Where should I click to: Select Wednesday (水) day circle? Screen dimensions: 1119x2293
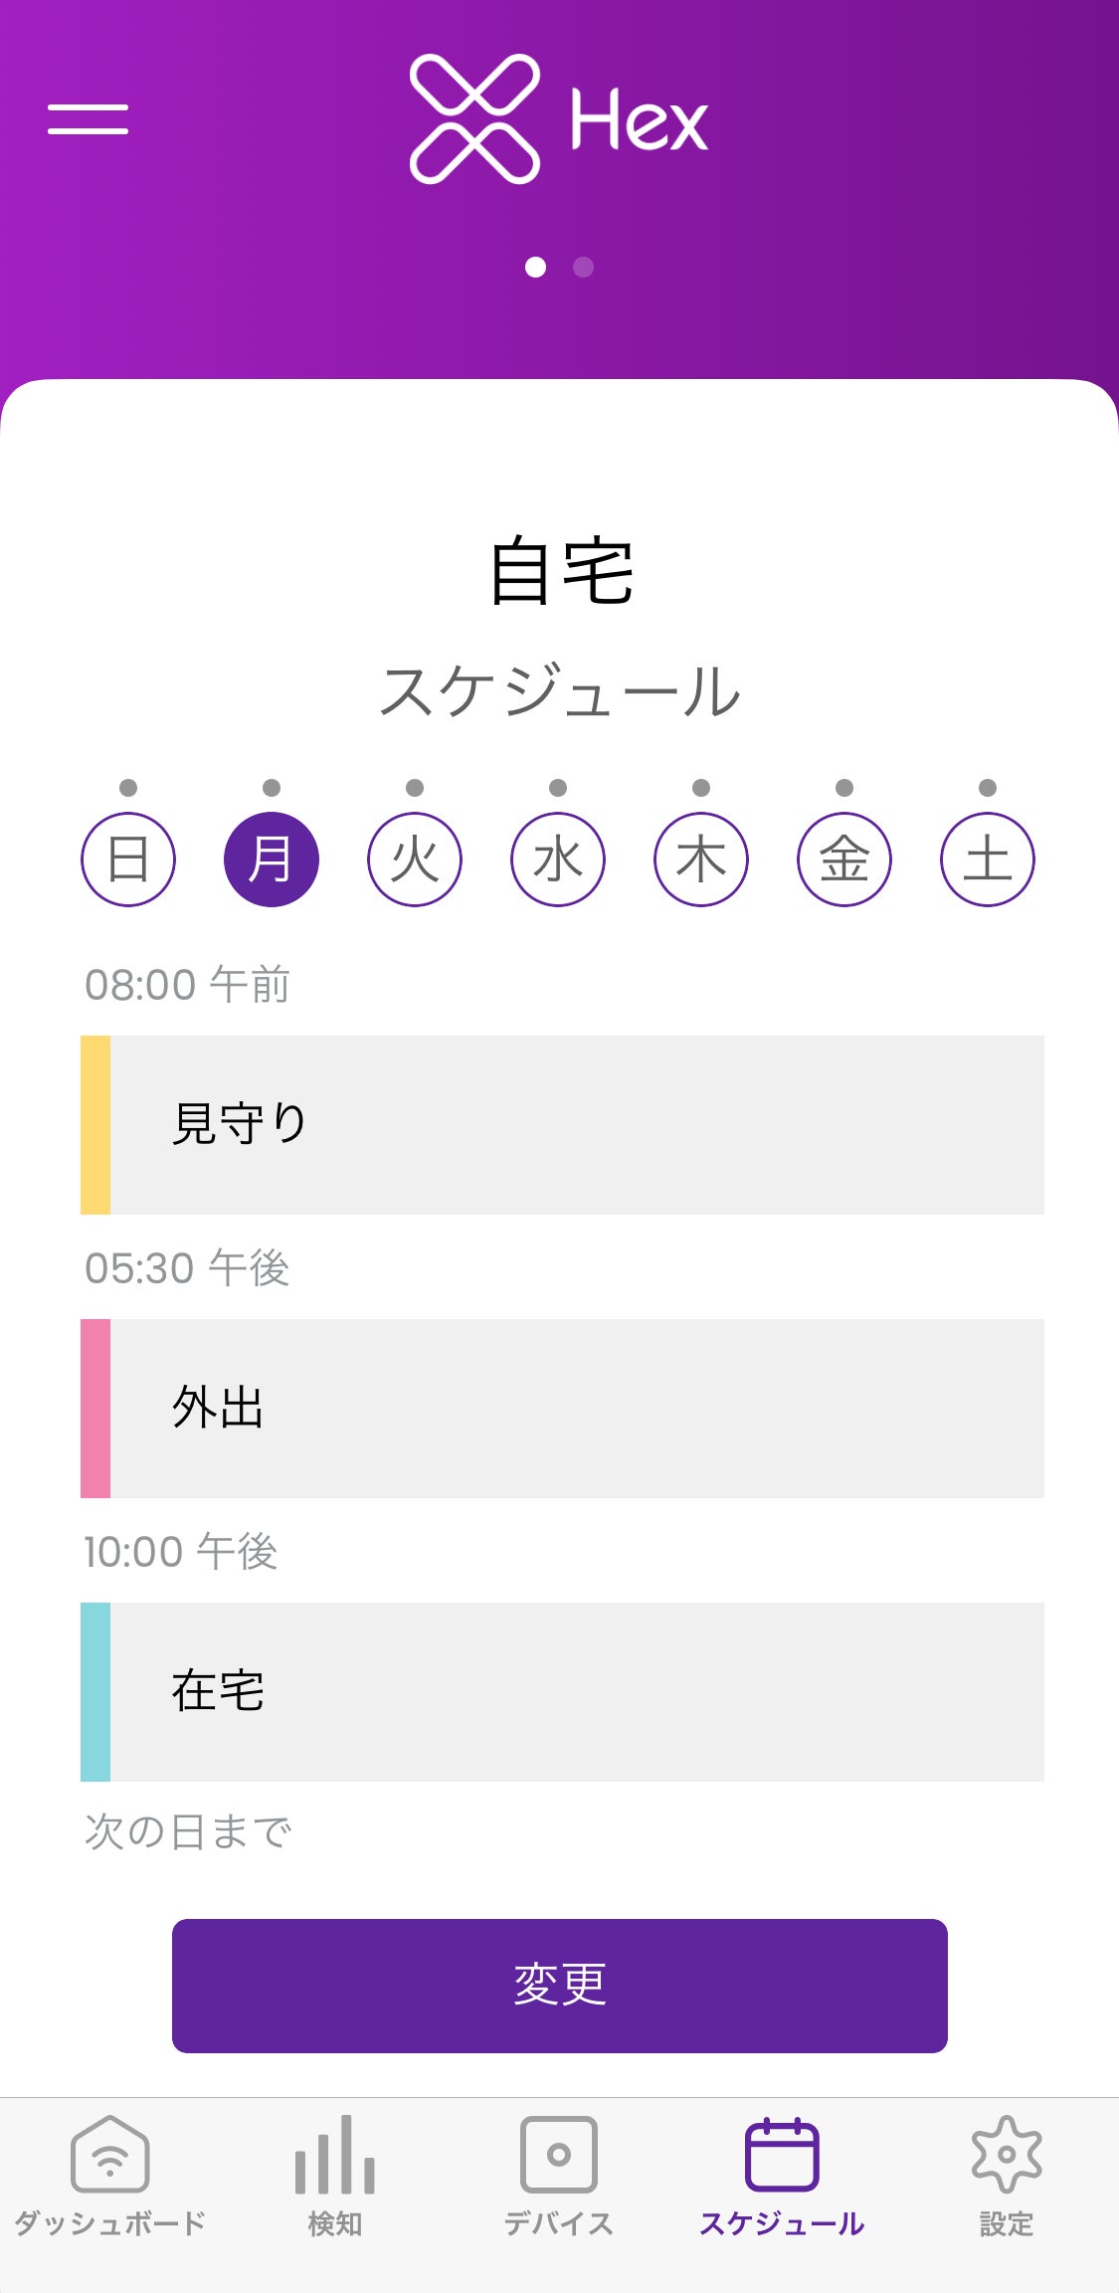(558, 860)
